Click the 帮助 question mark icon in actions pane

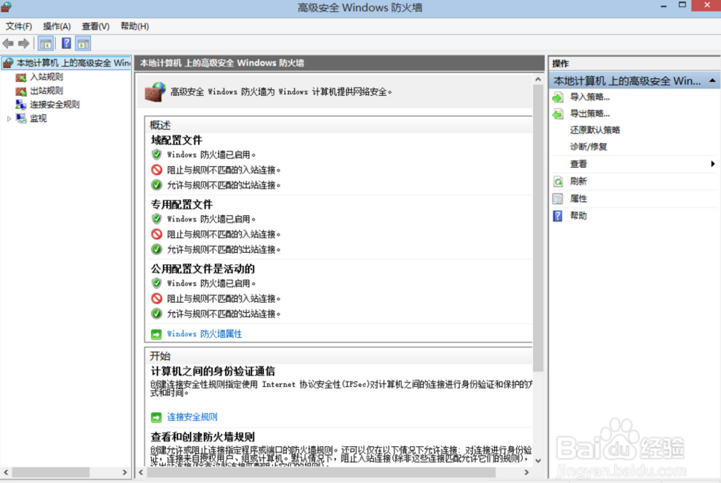click(558, 216)
